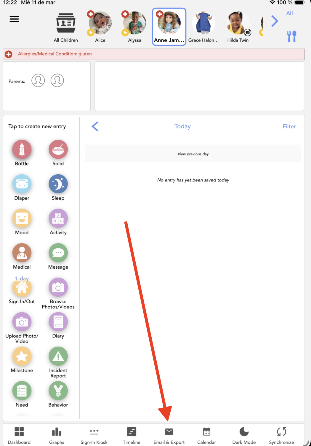Click View previous day

tap(193, 154)
